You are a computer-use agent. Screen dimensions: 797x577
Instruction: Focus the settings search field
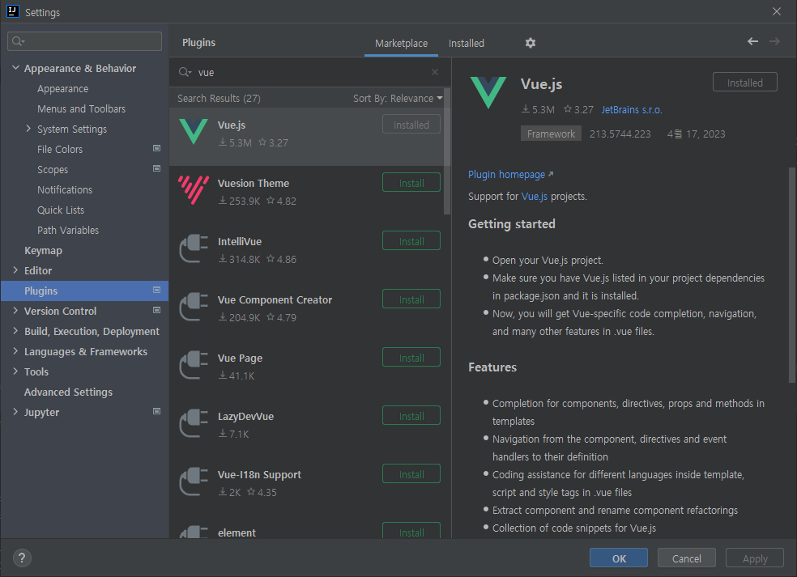click(x=84, y=41)
